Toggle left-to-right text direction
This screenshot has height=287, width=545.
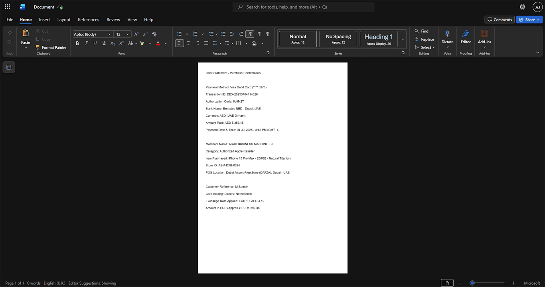click(x=250, y=34)
